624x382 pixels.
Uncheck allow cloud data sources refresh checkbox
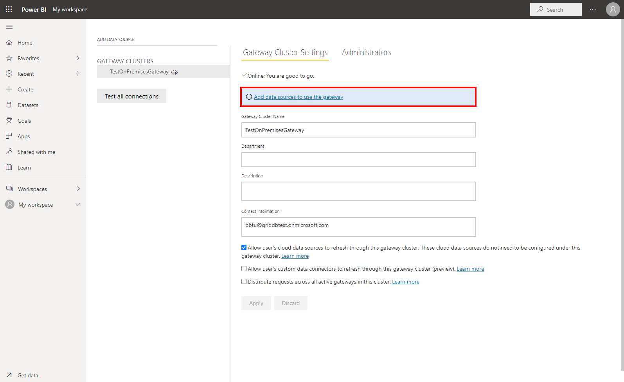coord(244,248)
